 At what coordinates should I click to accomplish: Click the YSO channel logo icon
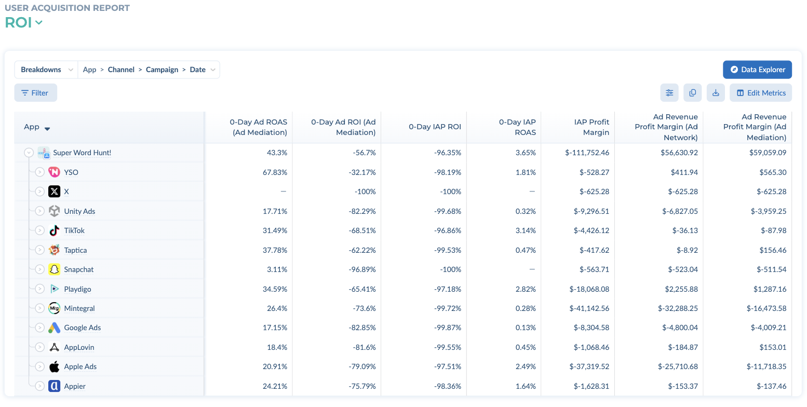coord(54,172)
